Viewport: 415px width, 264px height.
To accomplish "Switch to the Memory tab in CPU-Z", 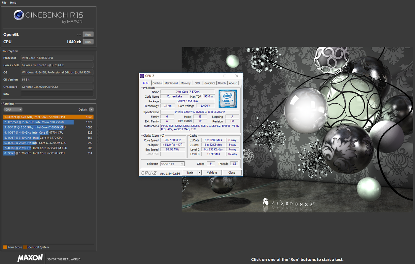I will [186, 83].
